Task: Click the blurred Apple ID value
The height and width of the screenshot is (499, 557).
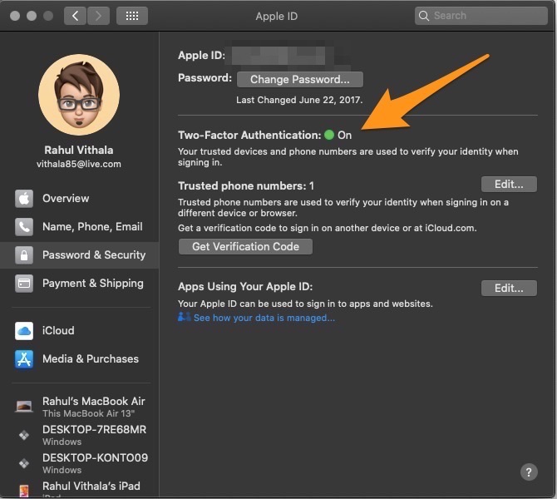Action: (278, 56)
